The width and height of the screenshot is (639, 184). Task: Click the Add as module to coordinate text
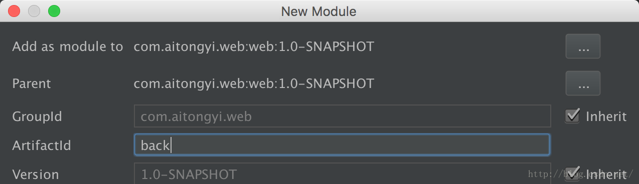(254, 46)
